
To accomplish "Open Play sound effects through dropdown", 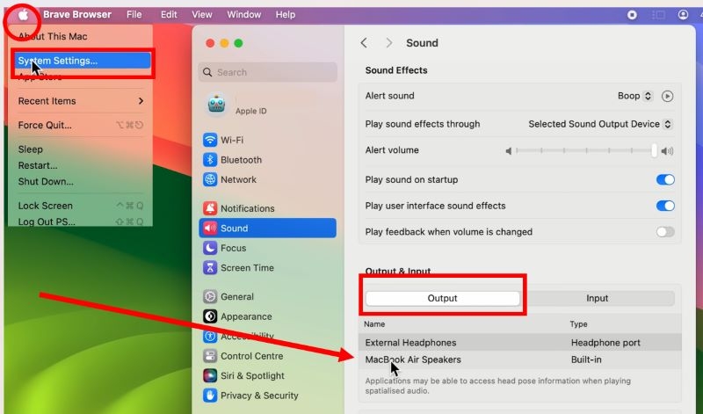I will (x=600, y=124).
